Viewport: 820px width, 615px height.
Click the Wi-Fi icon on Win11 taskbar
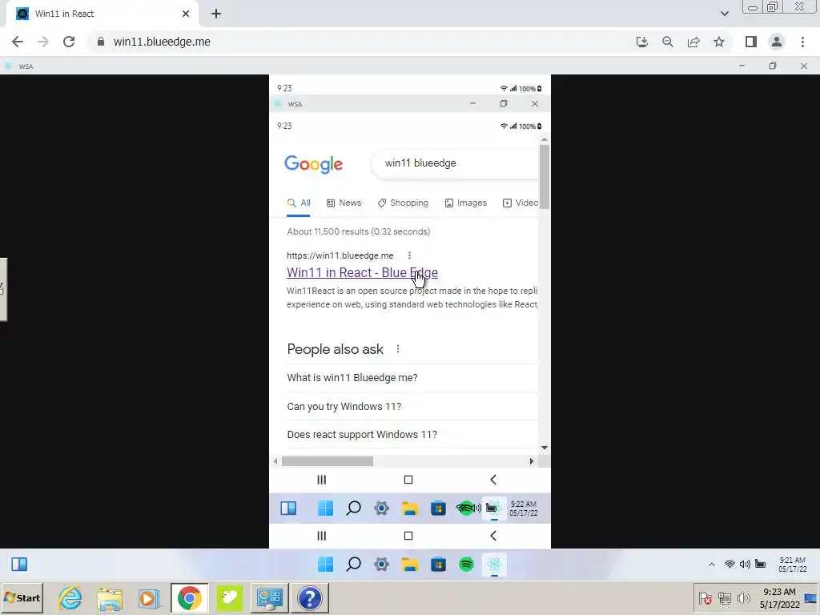point(730,565)
